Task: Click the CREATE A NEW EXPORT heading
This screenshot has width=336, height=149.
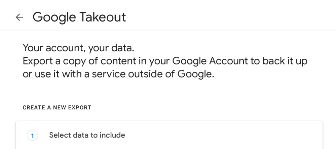Action: [57, 108]
